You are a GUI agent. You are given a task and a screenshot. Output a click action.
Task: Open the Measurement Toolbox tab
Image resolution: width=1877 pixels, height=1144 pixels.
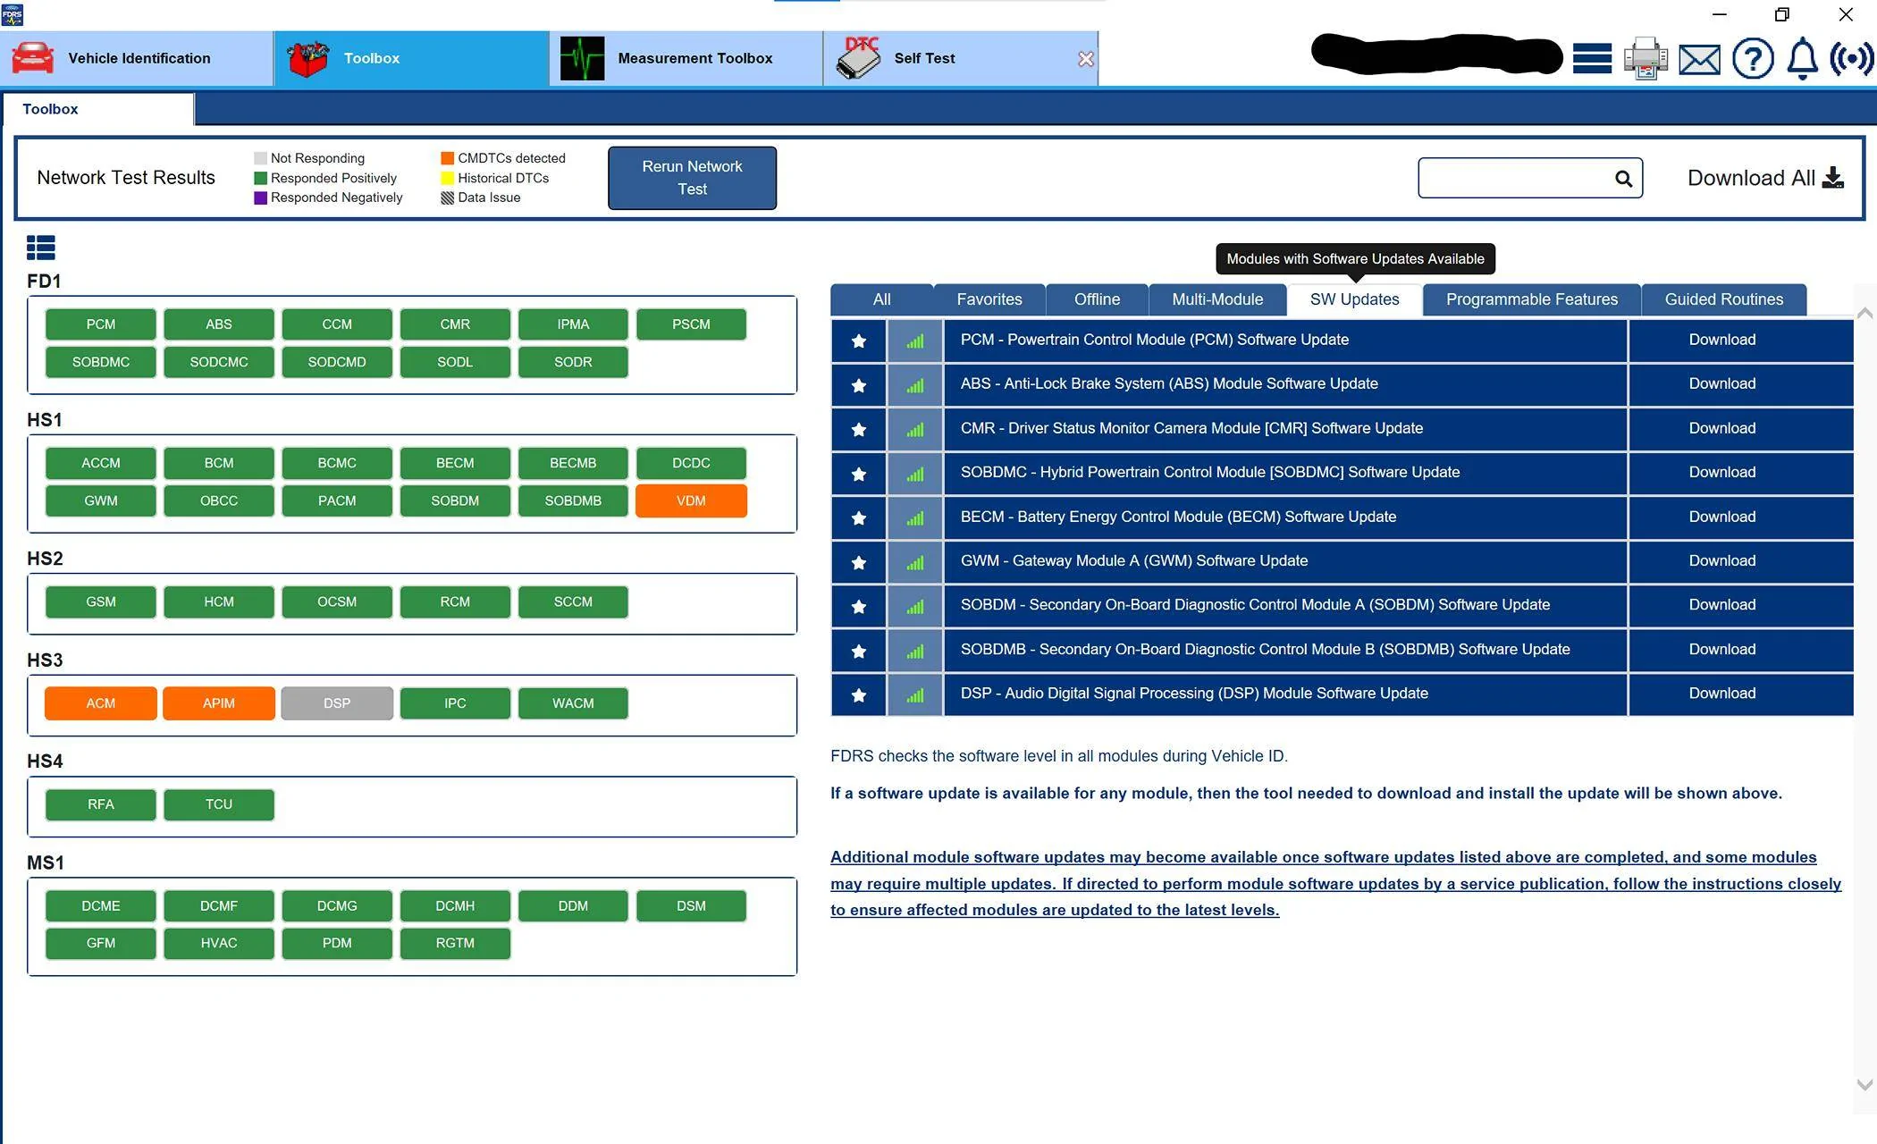tap(686, 59)
